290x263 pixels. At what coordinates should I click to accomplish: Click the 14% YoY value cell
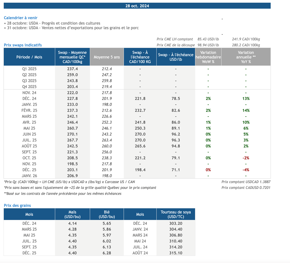point(246,110)
